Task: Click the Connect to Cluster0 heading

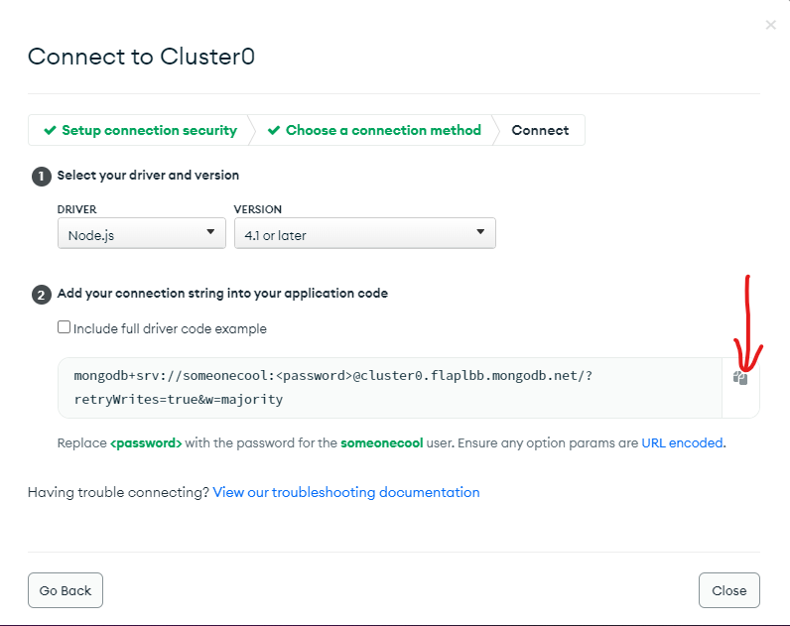Action: tap(142, 57)
